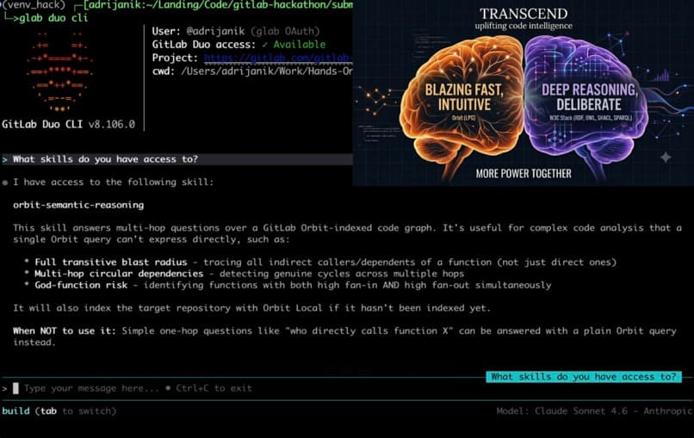This screenshot has height=438, width=694.
Task: Click 'When NOT to use it:' text
Action: coord(65,331)
